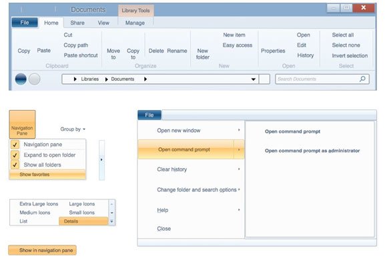Image resolution: width=387 pixels, height=258 pixels.
Task: Expand the Change folder and search options arrow
Action: click(239, 189)
